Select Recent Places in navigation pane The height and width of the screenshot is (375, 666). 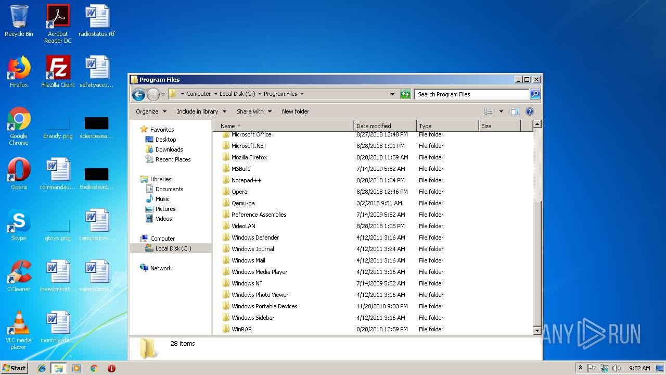click(173, 159)
